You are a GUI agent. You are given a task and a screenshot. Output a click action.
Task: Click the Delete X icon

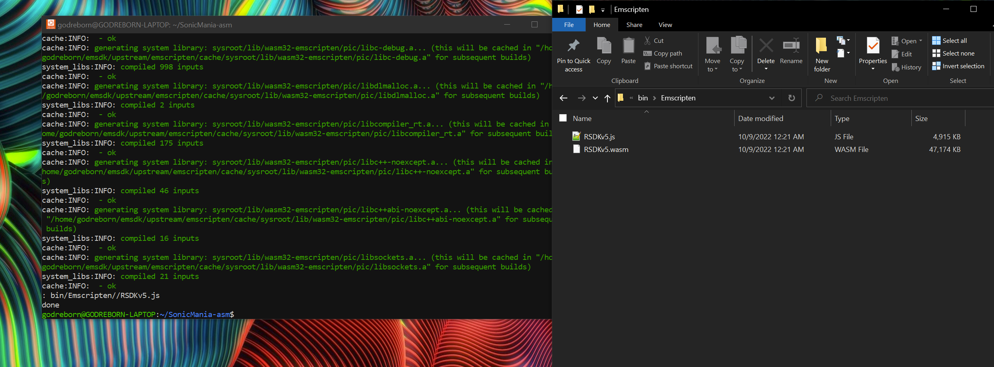[x=766, y=46]
